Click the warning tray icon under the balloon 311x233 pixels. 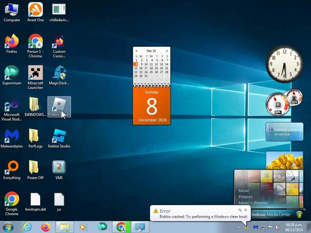point(246,228)
